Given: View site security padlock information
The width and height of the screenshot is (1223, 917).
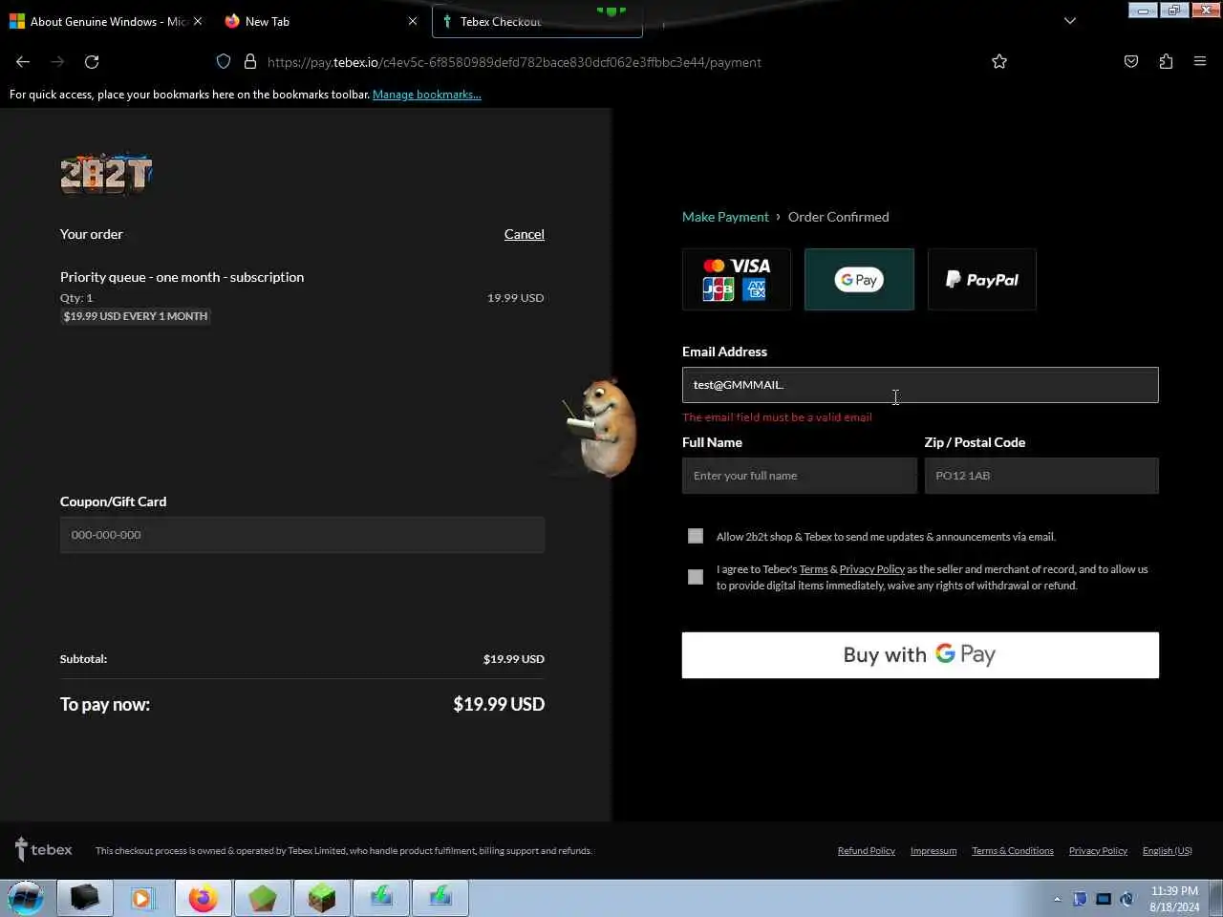Looking at the screenshot, I should click(250, 61).
